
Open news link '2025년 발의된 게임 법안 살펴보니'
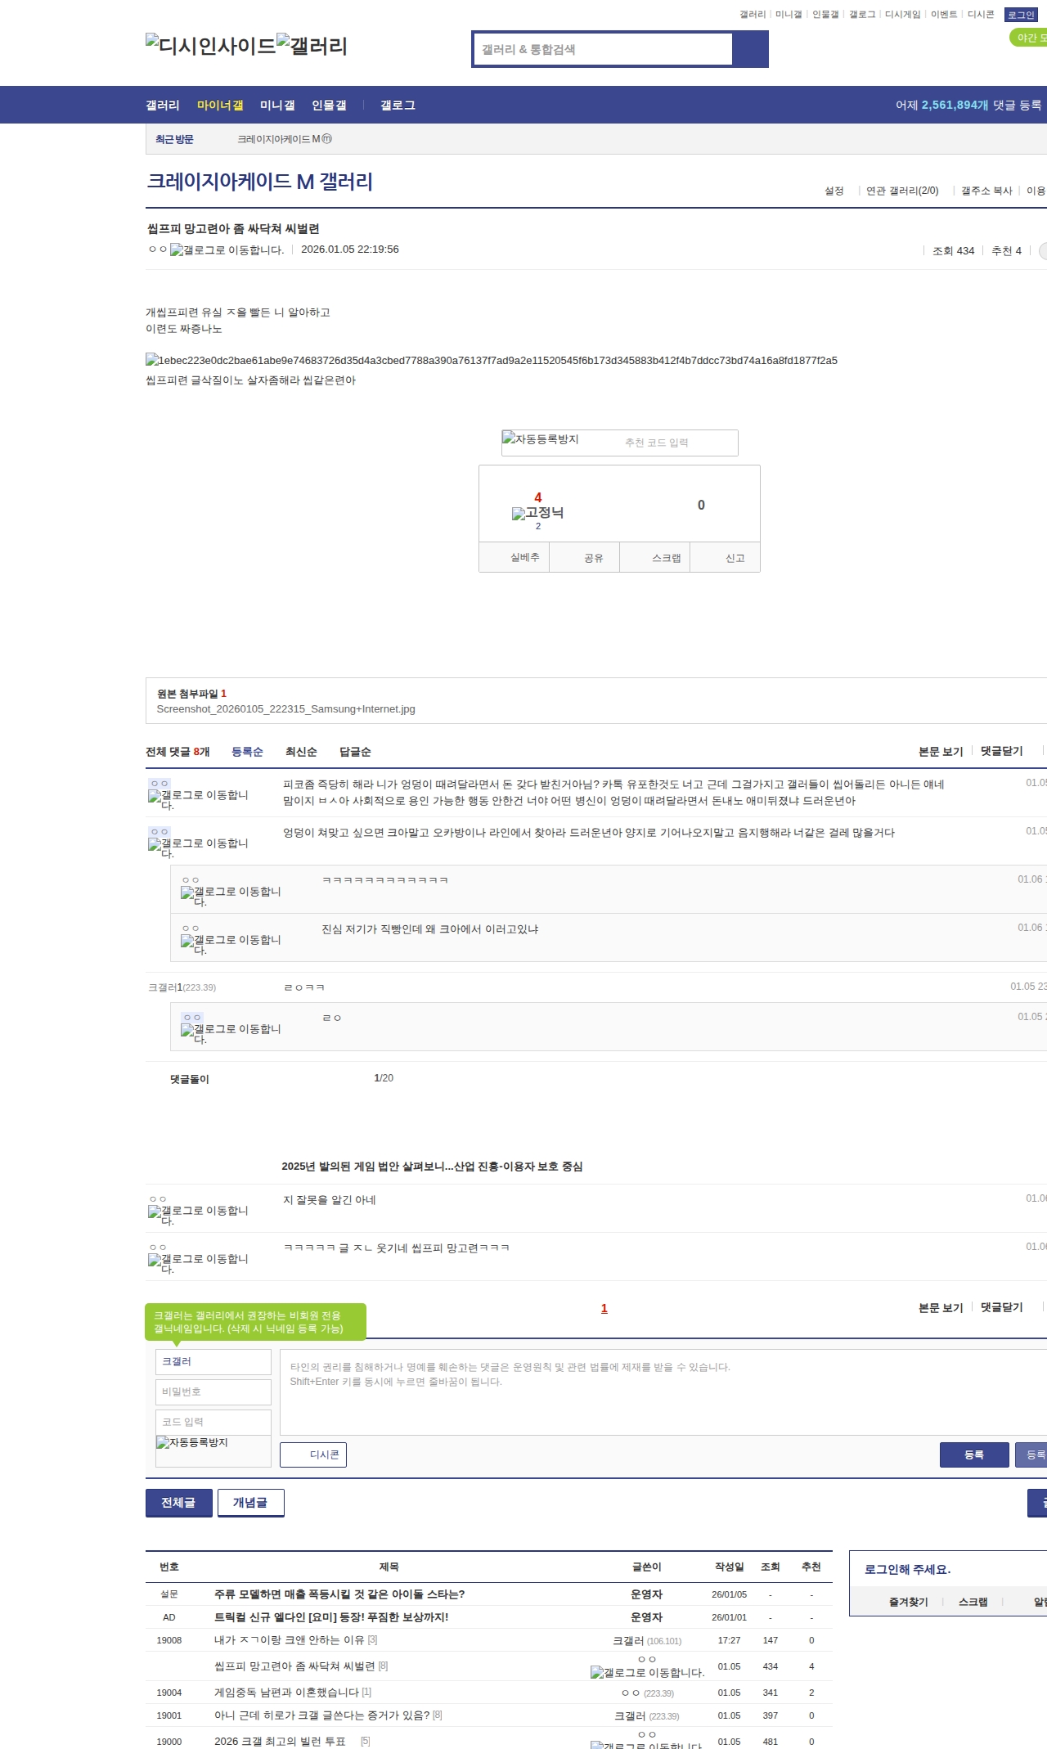(x=432, y=1167)
